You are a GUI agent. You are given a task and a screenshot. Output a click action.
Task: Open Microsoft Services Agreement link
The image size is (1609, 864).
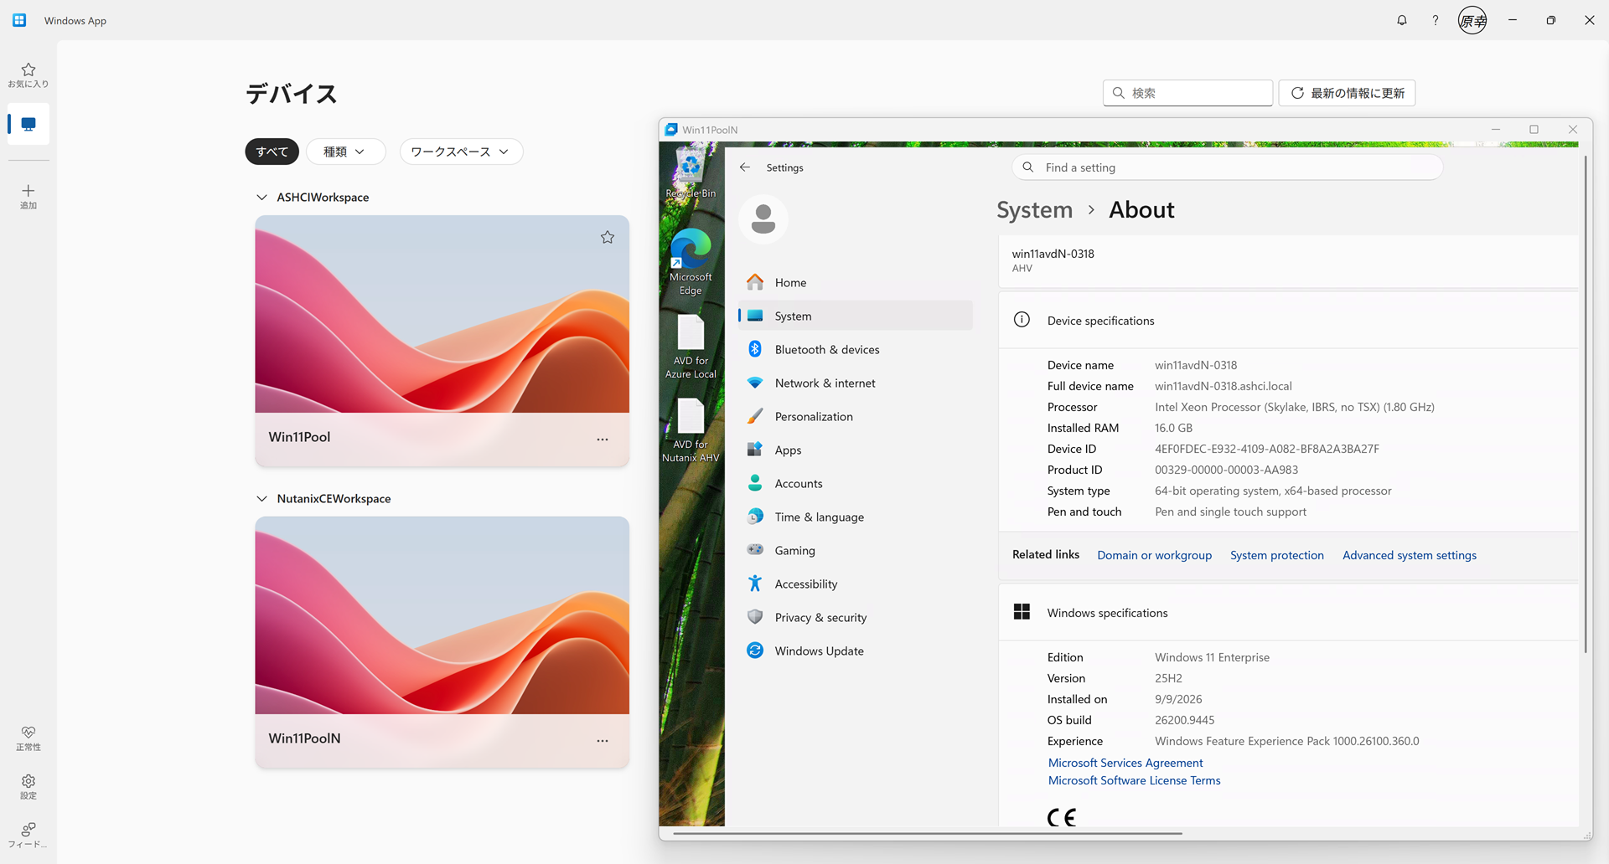(x=1125, y=763)
